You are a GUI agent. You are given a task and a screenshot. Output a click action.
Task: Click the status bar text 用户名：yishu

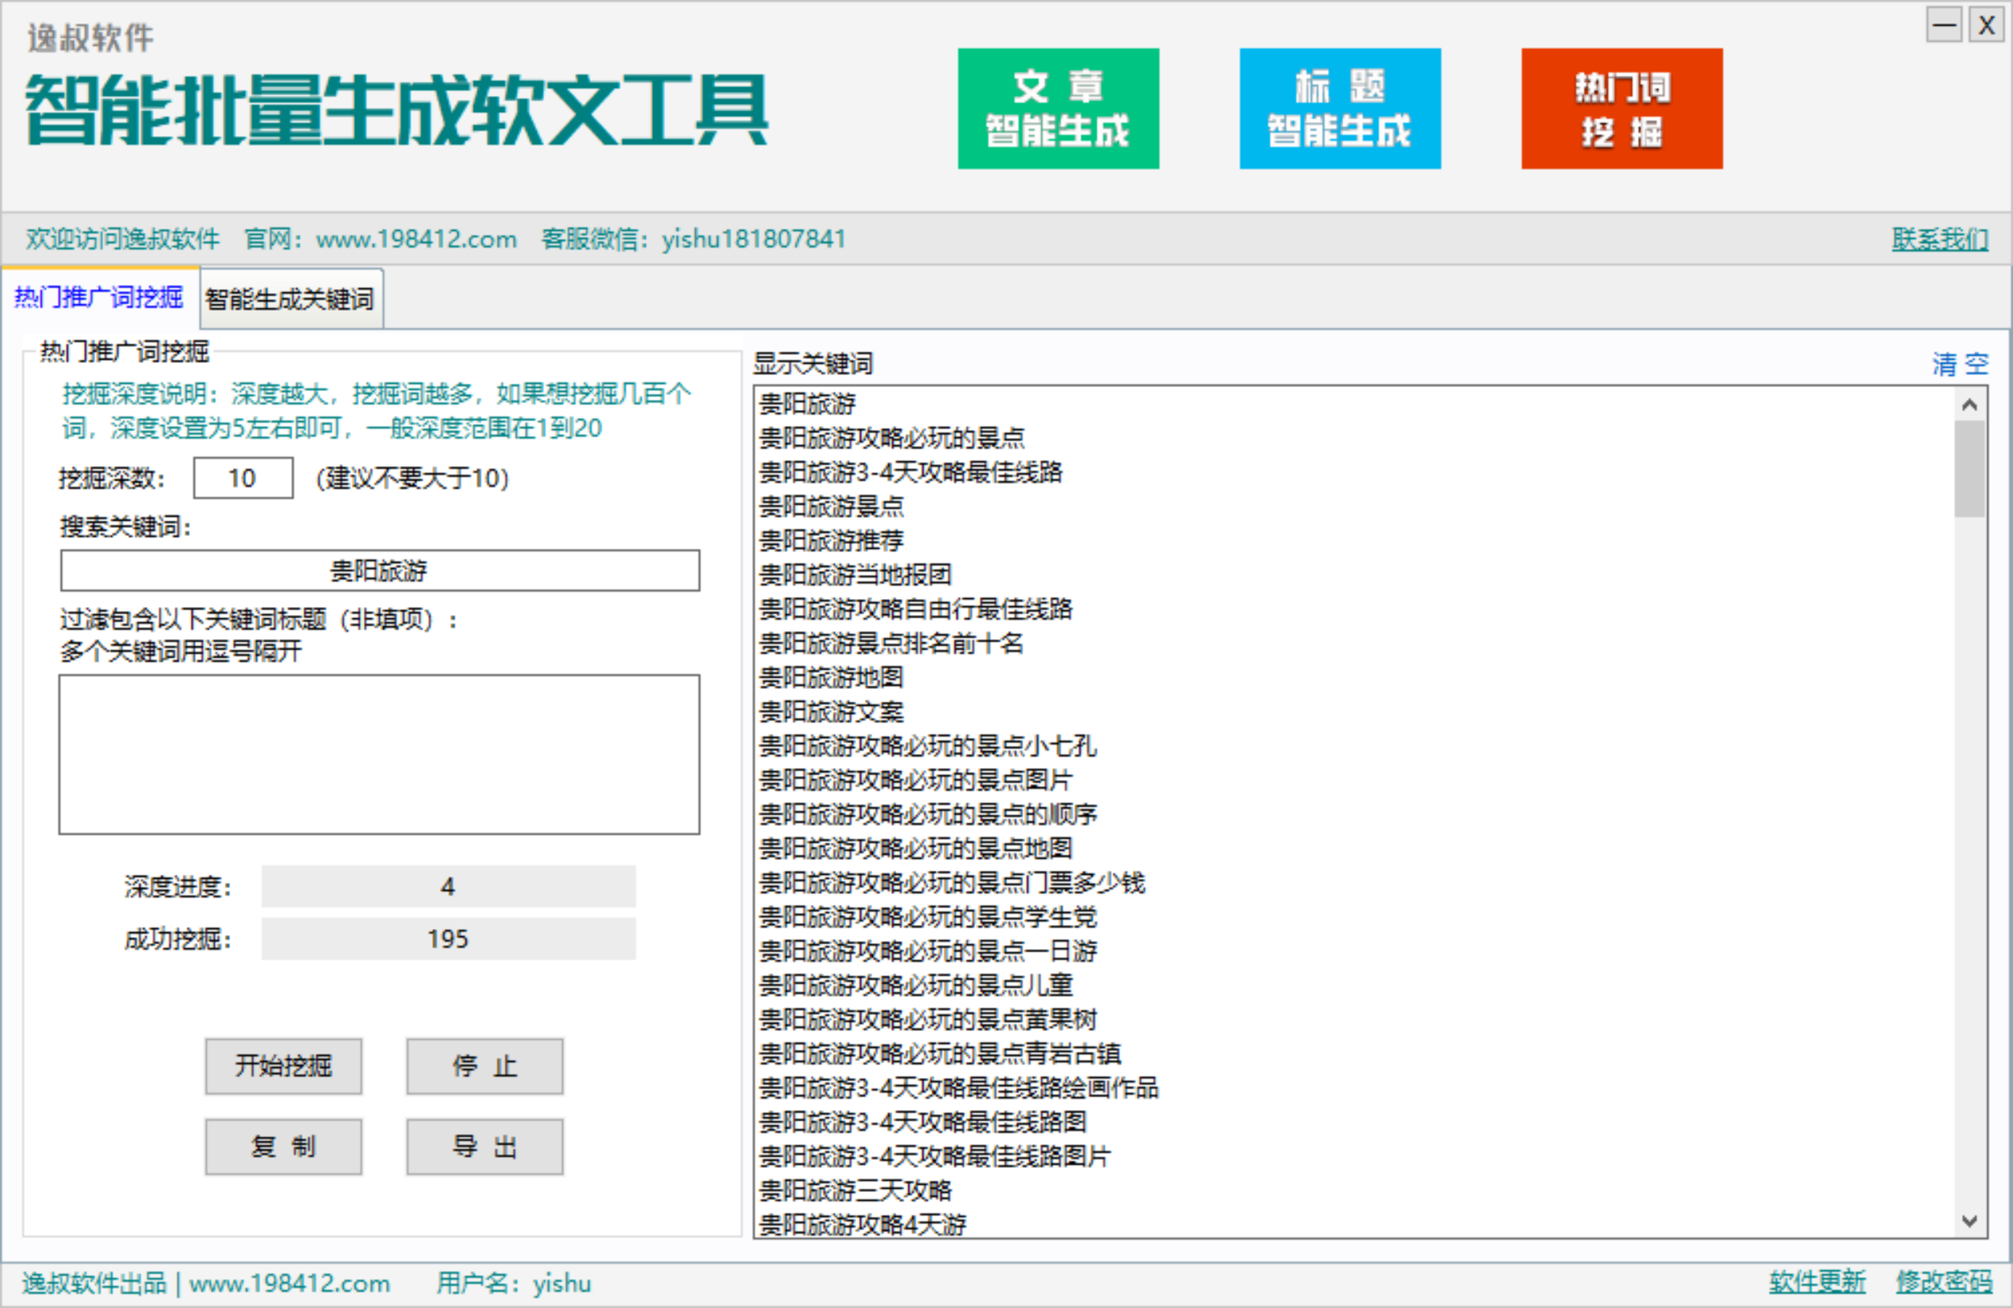pyautogui.click(x=514, y=1282)
